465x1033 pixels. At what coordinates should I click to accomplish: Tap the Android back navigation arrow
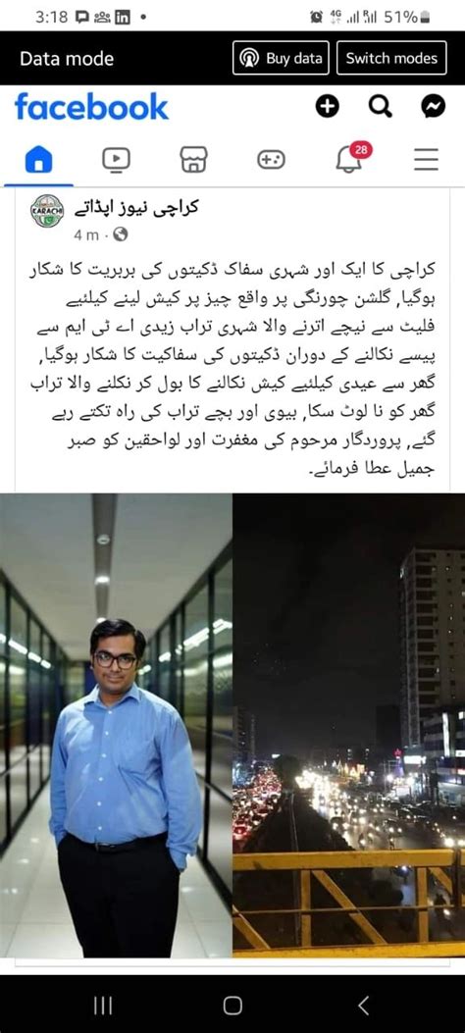[363, 1006]
